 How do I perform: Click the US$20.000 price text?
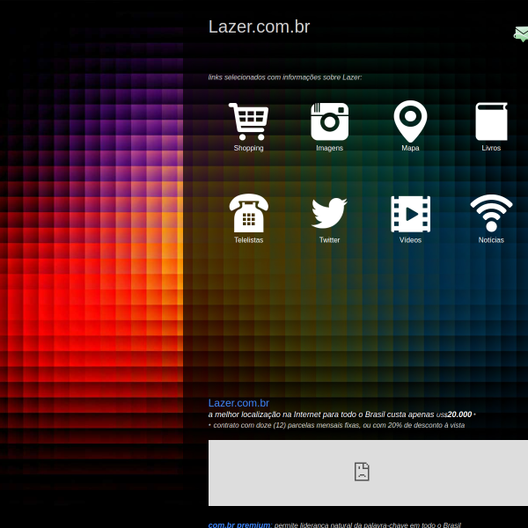click(x=454, y=414)
